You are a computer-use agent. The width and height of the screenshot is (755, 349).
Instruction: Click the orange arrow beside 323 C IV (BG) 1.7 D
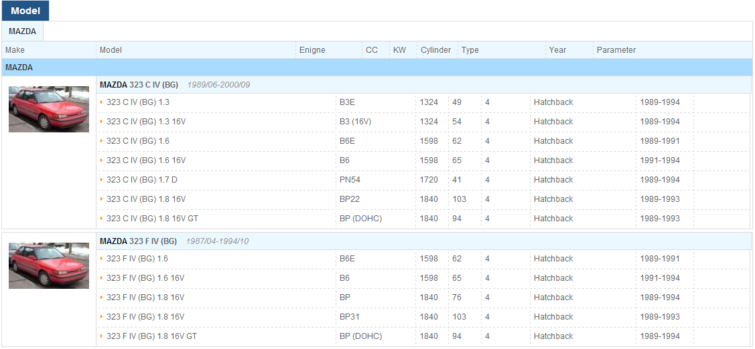pyautogui.click(x=102, y=179)
